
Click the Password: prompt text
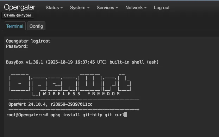pos(17,46)
